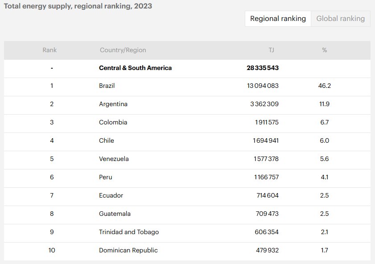Viewport: 375px width, 264px height.
Task: Click Trinidad and Tobago's percentage 2.1
Action: 325,232
